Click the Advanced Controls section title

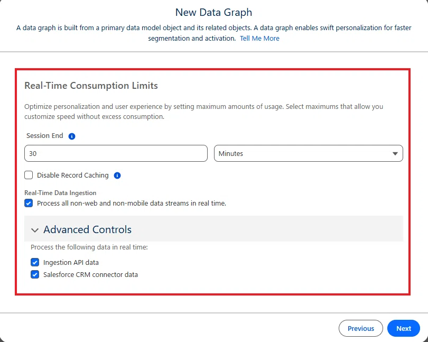pyautogui.click(x=87, y=229)
